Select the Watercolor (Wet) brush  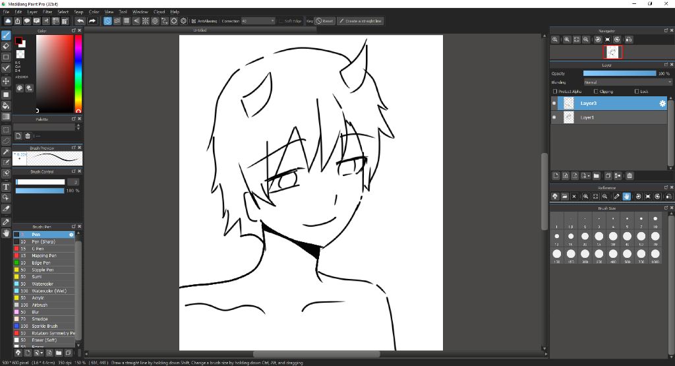click(x=44, y=291)
